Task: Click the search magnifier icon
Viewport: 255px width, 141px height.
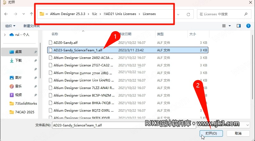Action: (x=246, y=14)
